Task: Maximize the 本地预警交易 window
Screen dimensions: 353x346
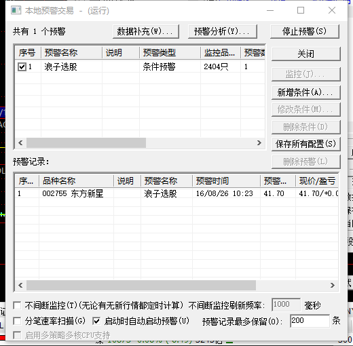Action: (301, 10)
